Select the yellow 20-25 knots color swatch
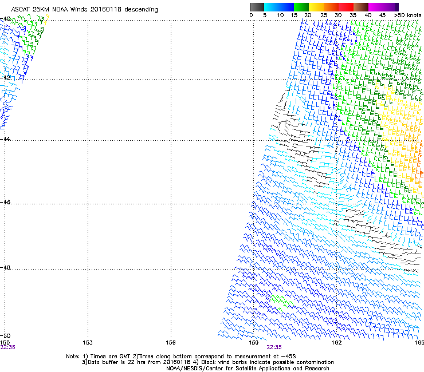 [316, 7]
